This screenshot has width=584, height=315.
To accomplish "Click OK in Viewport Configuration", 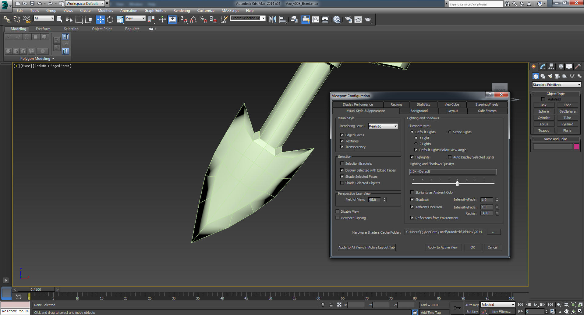I will (x=473, y=247).
